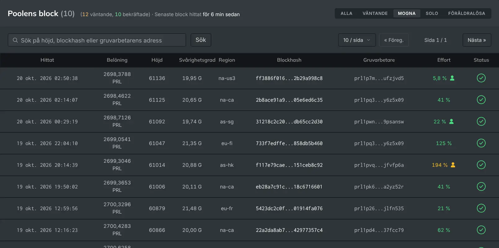Viewport: 499px width, 248px height.
Task: Switch to the SOLO filter tab
Action: tap(432, 13)
